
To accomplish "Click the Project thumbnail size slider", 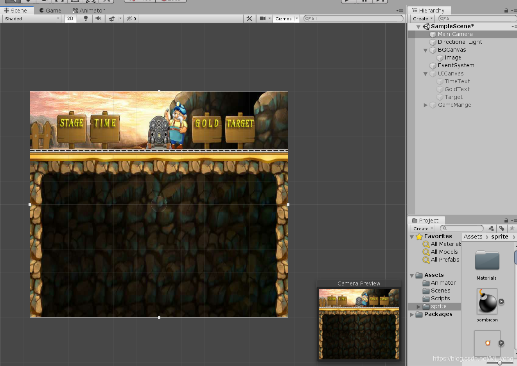I will (x=500, y=363).
